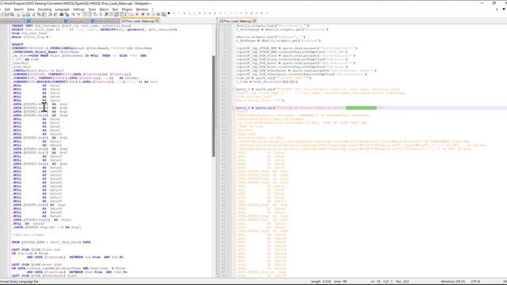Click the Save Recorded Macro icon
The width and height of the screenshot is (507, 285).
point(163,14)
